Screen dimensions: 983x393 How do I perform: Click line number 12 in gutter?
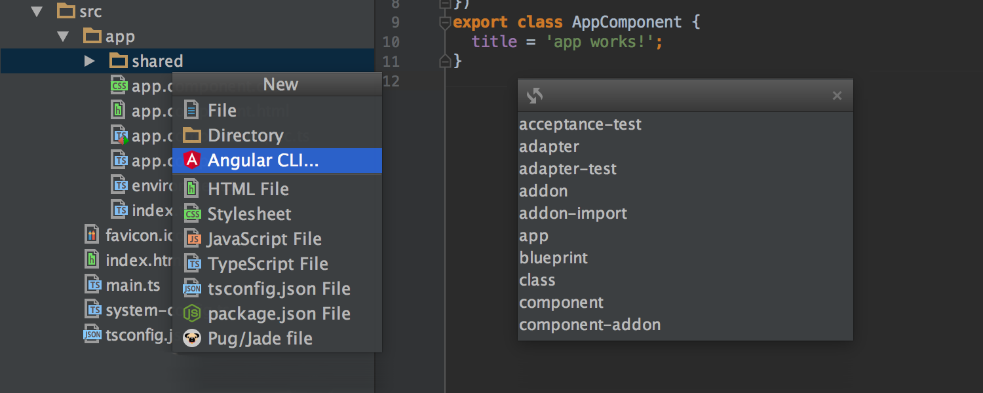(390, 81)
